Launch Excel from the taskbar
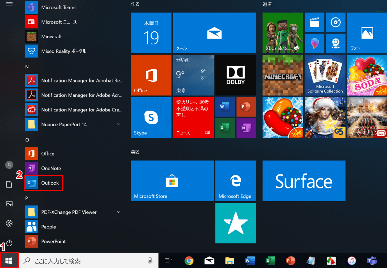 tap(271, 261)
